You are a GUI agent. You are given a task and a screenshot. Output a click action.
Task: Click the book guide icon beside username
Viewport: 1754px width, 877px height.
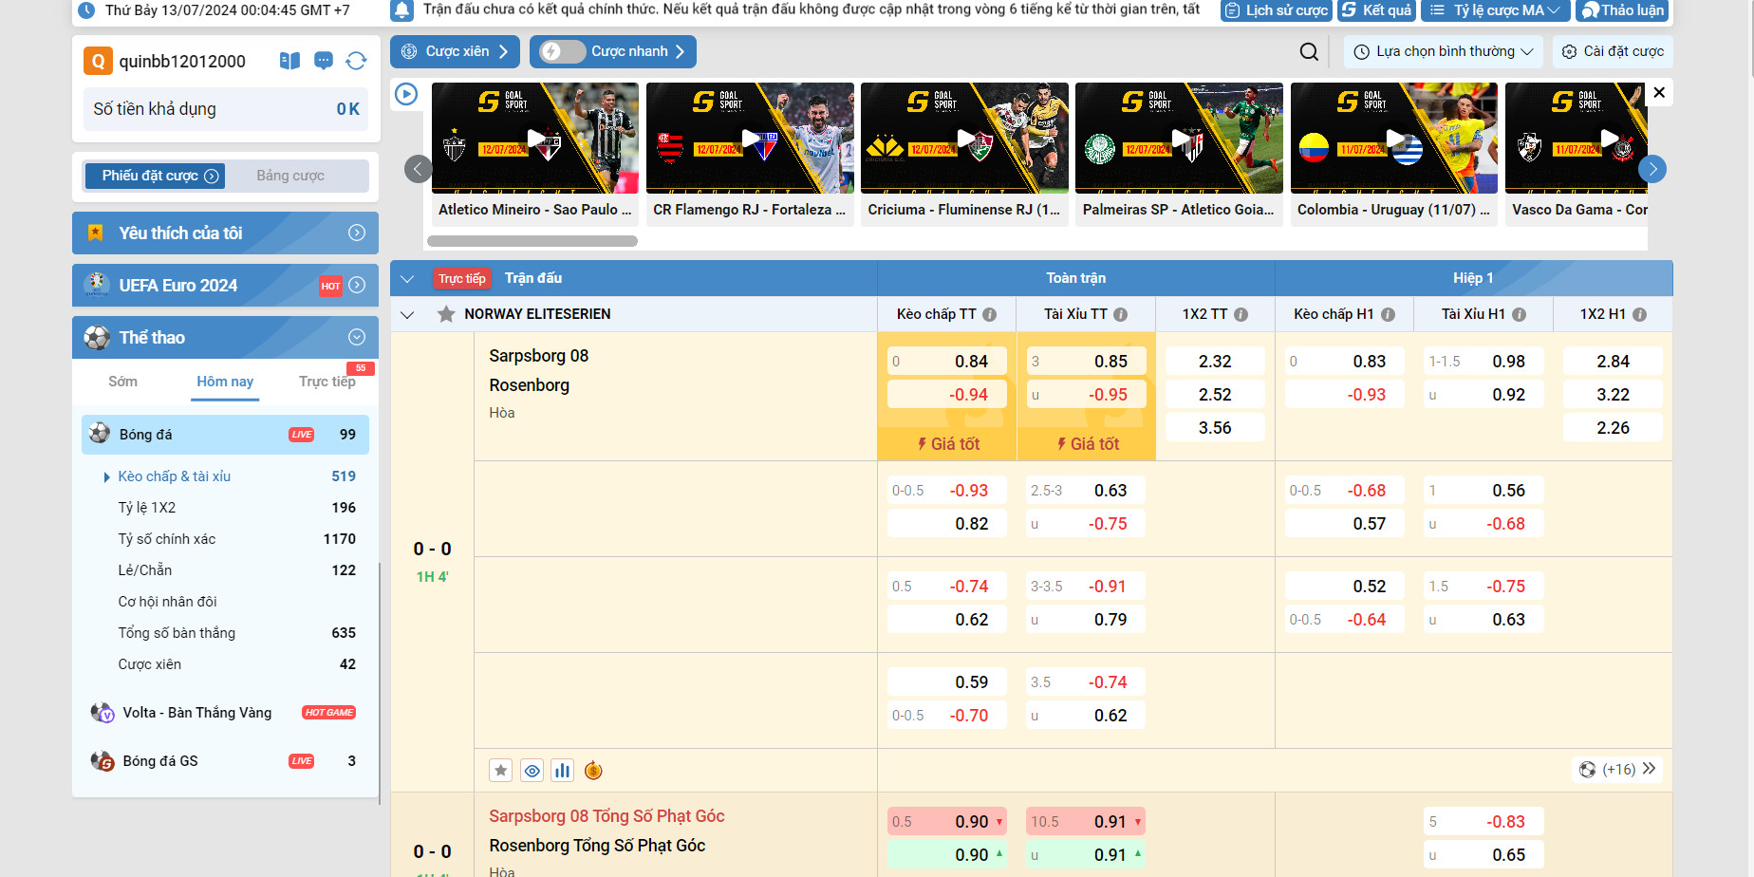(x=290, y=62)
